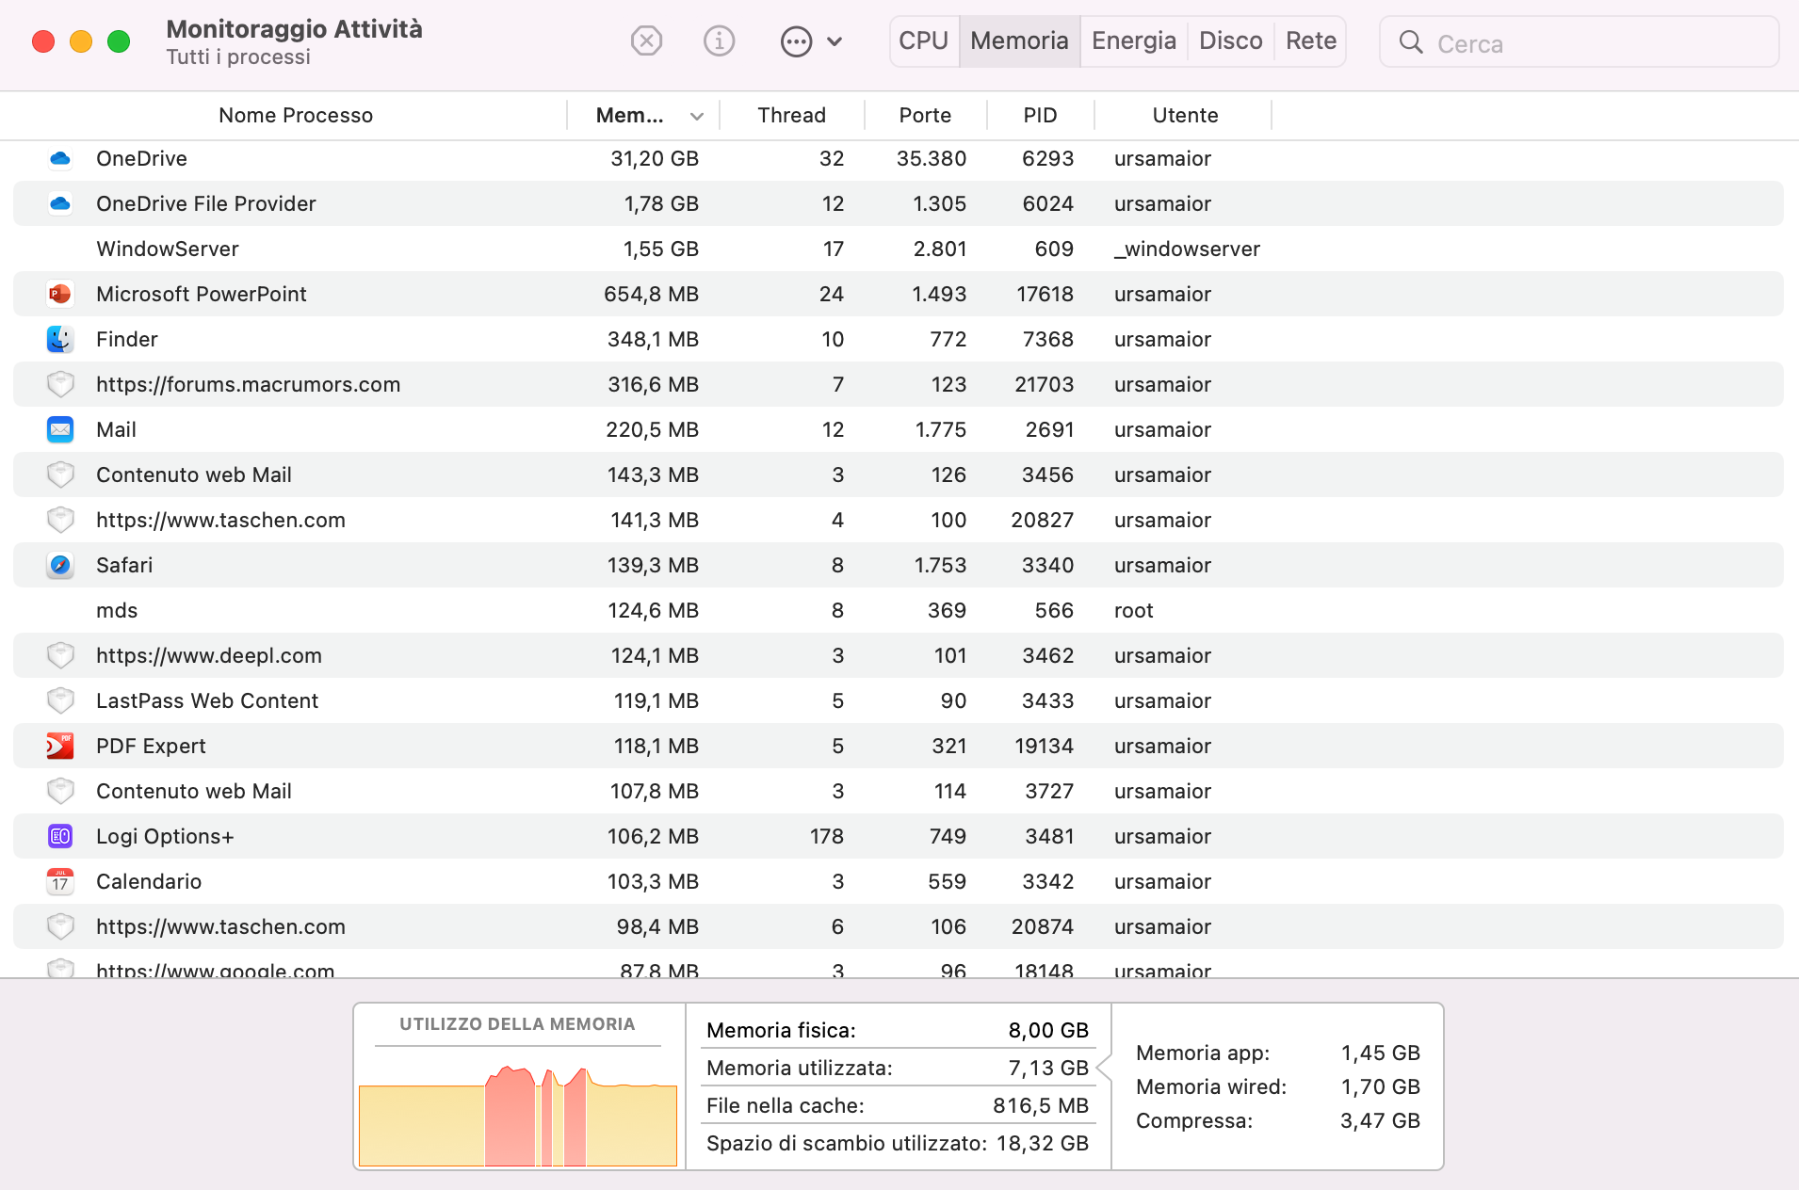Select the WindowServer process row
This screenshot has width=1799, height=1190.
pyautogui.click(x=899, y=249)
